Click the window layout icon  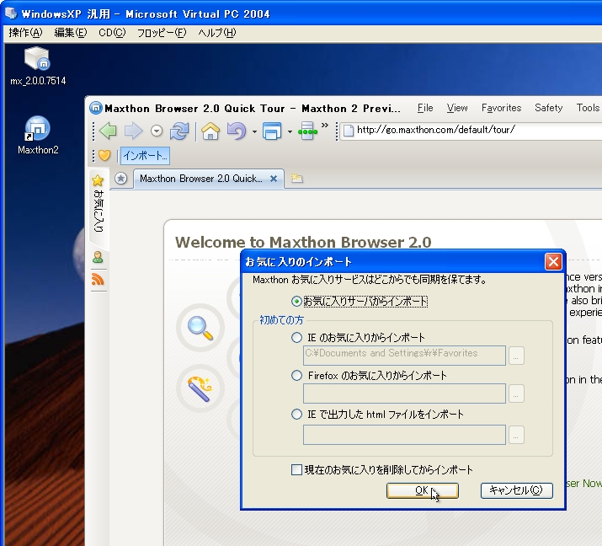(x=272, y=131)
